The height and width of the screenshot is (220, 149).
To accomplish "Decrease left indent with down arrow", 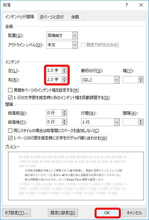I will coord(64,72).
